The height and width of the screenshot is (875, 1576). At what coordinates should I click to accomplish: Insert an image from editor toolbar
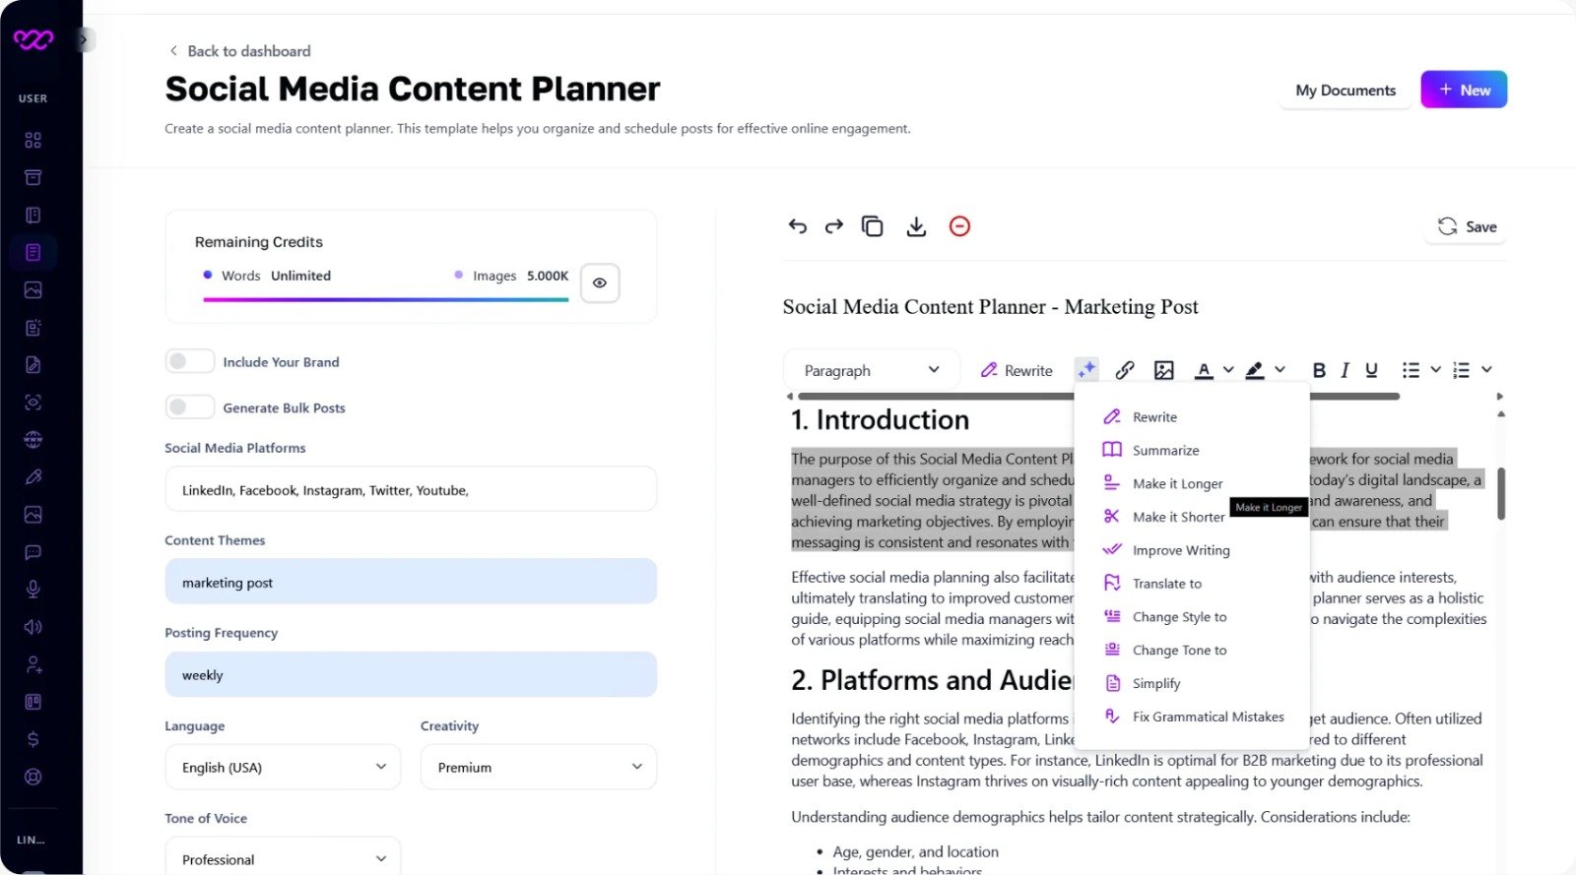(1163, 370)
